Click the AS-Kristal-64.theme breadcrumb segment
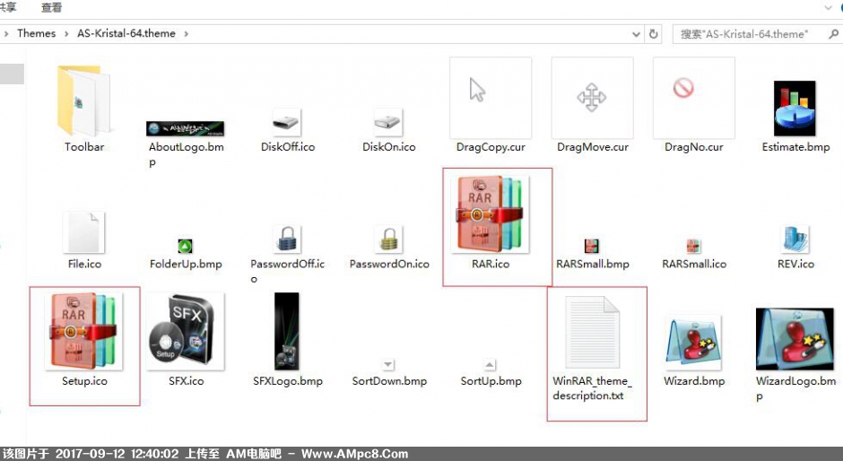Image resolution: width=843 pixels, height=461 pixels. [x=126, y=33]
